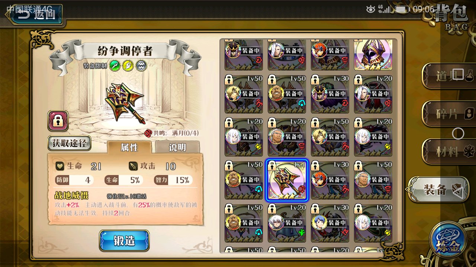
Task: Switch to the 属性 attributes tab
Action: pyautogui.click(x=129, y=147)
